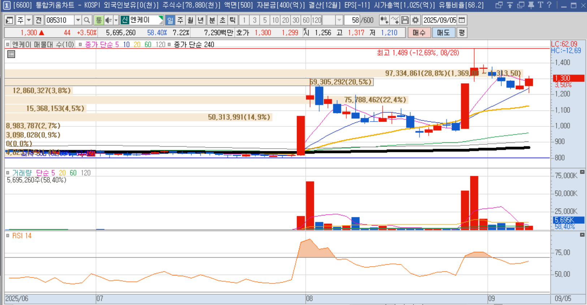This screenshot has height=305, width=587.
Task: Click the stock code field 085310
Action: point(60,20)
